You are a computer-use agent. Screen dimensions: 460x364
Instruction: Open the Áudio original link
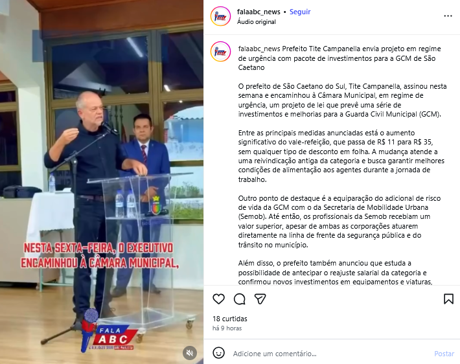tap(257, 22)
